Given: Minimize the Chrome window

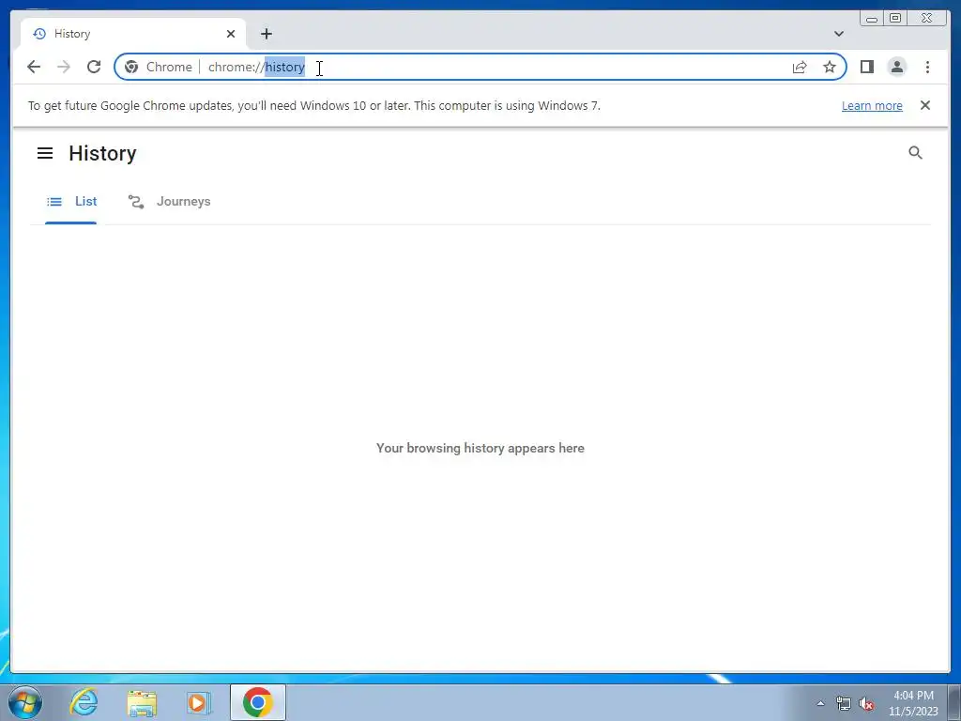Looking at the screenshot, I should (x=872, y=19).
